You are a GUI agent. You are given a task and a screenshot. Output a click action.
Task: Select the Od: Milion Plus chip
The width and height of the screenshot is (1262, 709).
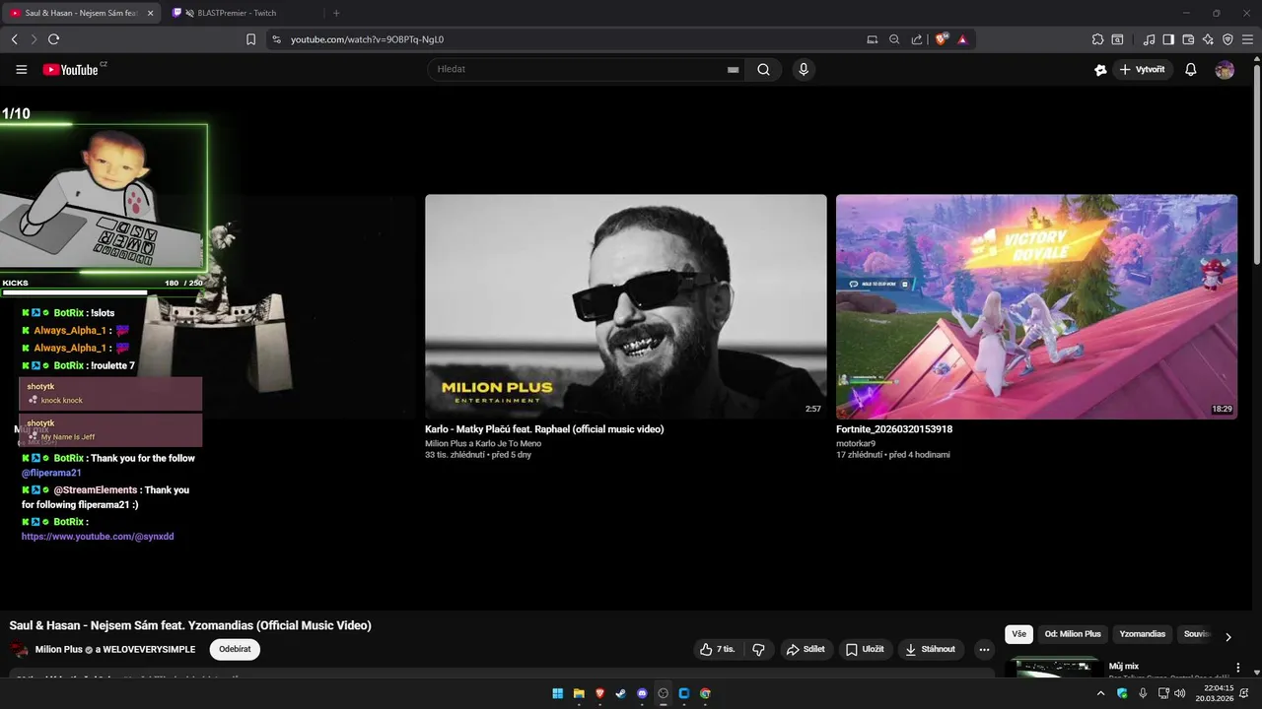coord(1073,634)
